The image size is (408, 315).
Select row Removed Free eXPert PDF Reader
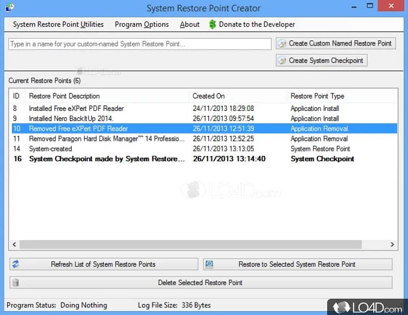pyautogui.click(x=204, y=129)
